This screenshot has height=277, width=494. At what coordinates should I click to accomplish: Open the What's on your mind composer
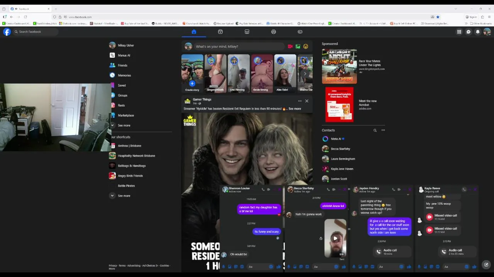[239, 47]
